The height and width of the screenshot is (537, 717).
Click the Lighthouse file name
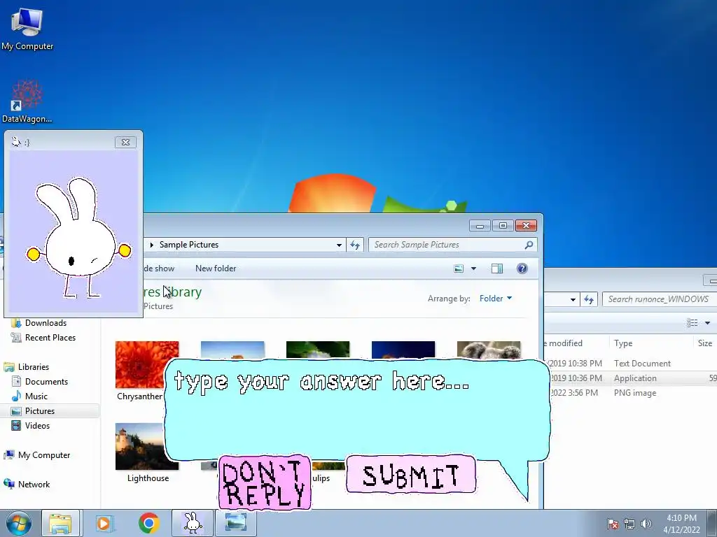pyautogui.click(x=148, y=478)
